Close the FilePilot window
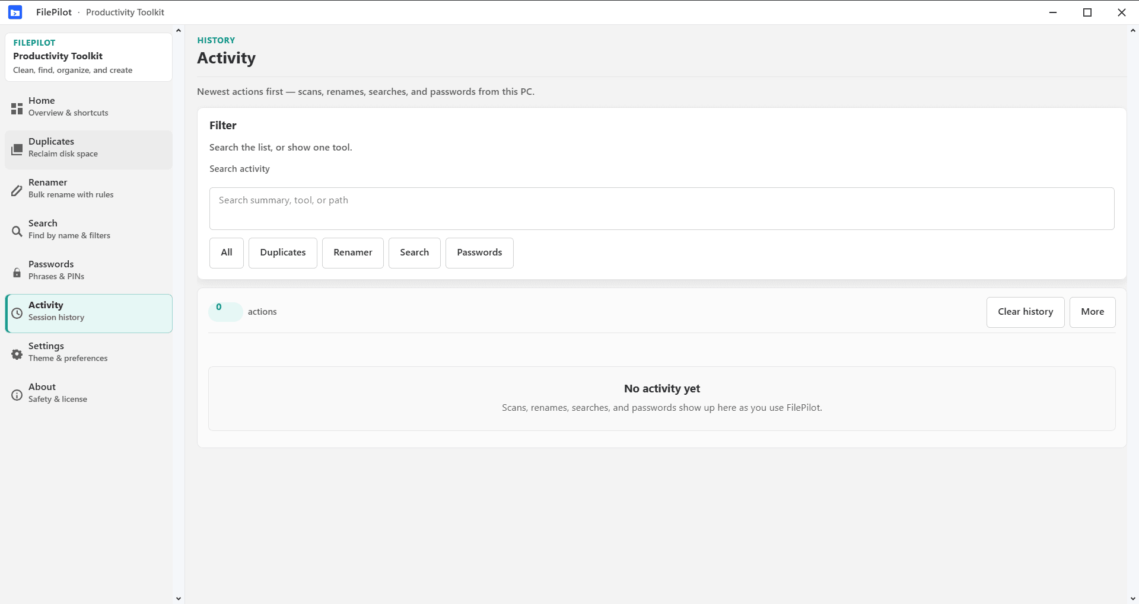The width and height of the screenshot is (1139, 604). 1122,12
